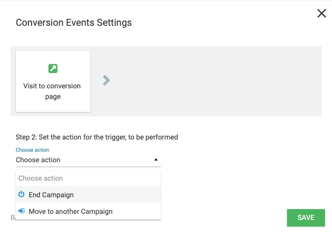Click the Conversion Events Settings title
The width and height of the screenshot is (332, 234).
73,22
